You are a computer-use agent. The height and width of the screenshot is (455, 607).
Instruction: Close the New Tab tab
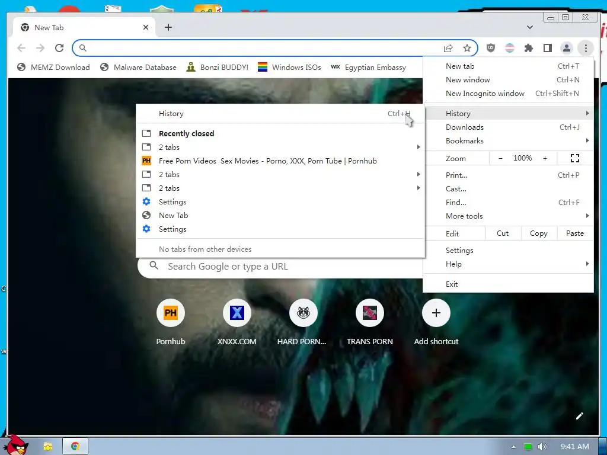[x=146, y=27]
